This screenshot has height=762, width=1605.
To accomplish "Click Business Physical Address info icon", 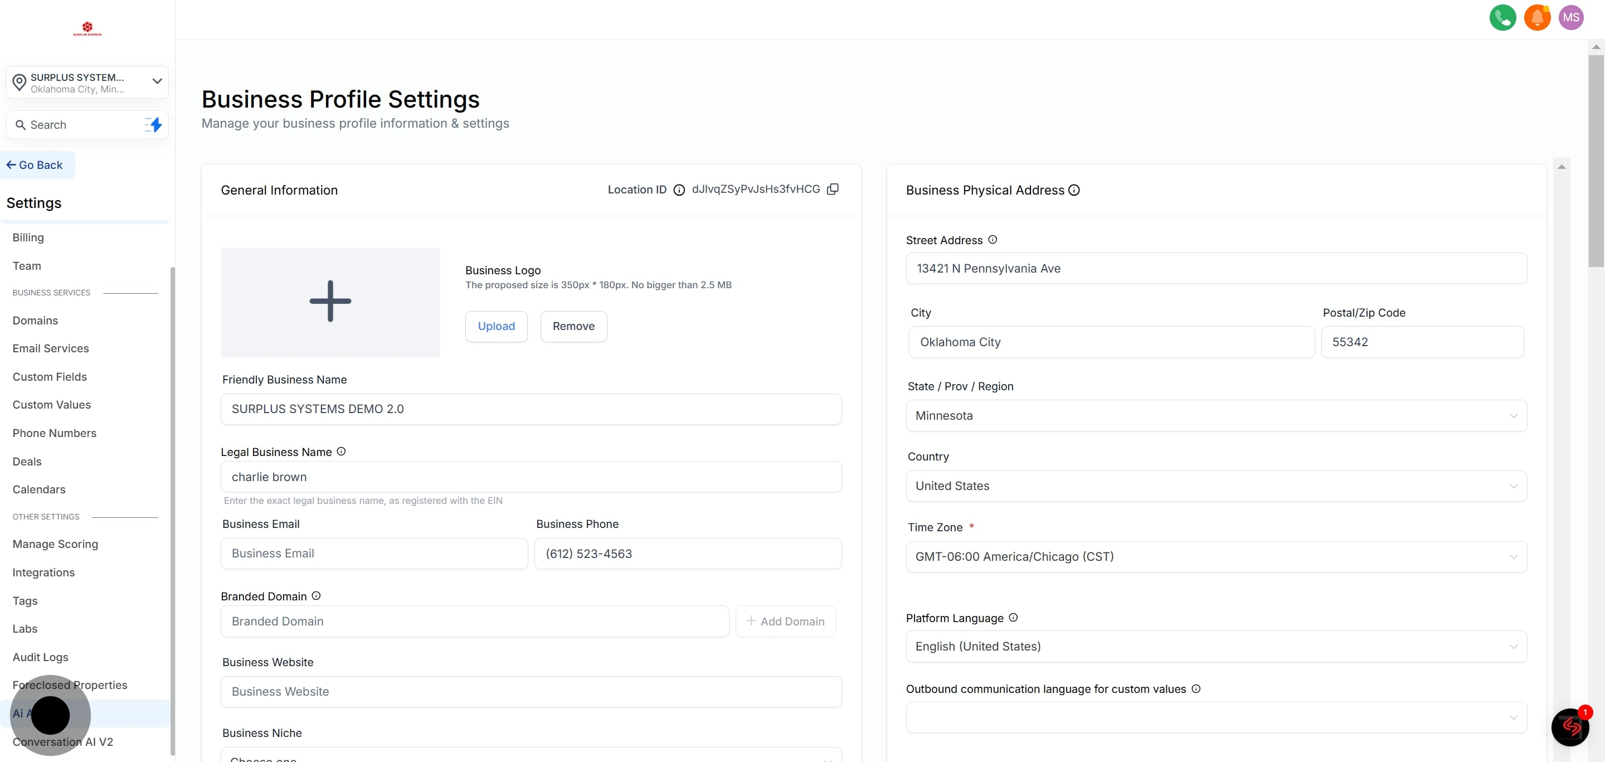I will pos(1074,190).
